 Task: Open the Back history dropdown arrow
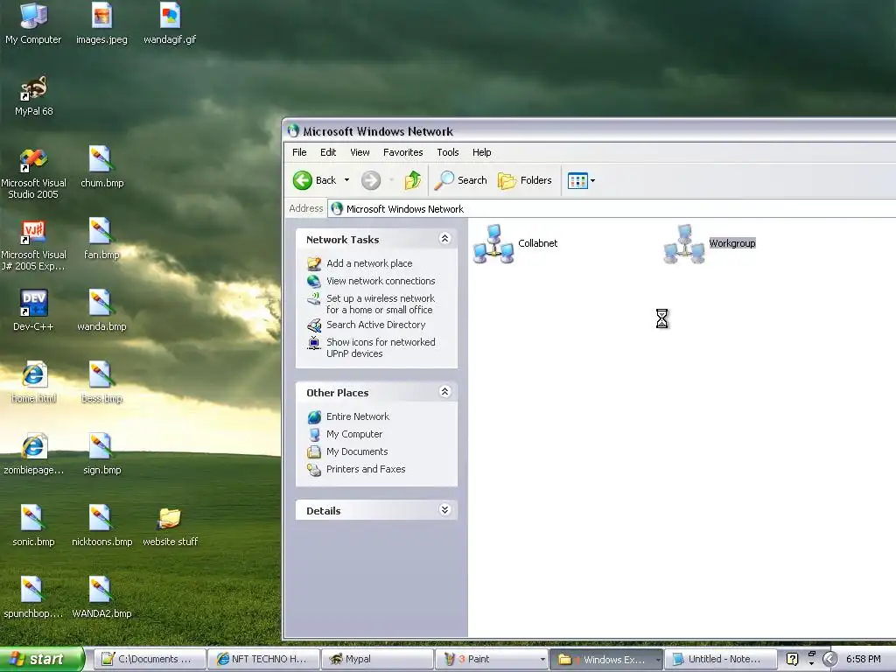coord(346,180)
